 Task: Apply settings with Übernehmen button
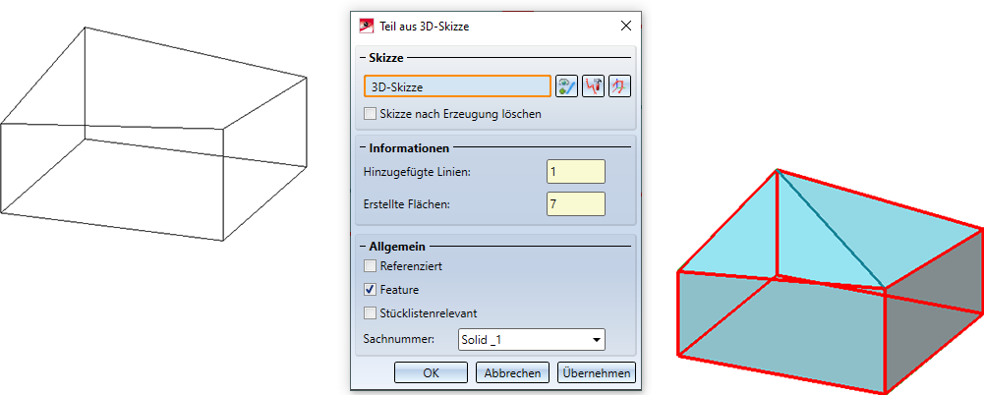[x=597, y=373]
